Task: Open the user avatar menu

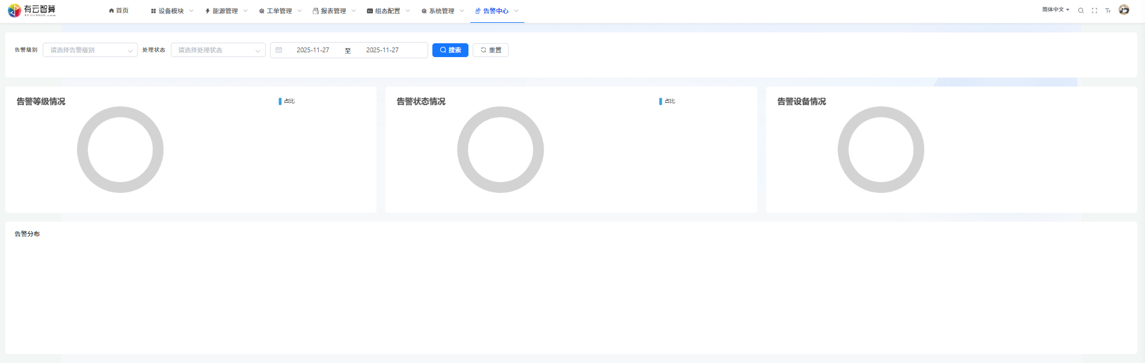Action: (1124, 10)
